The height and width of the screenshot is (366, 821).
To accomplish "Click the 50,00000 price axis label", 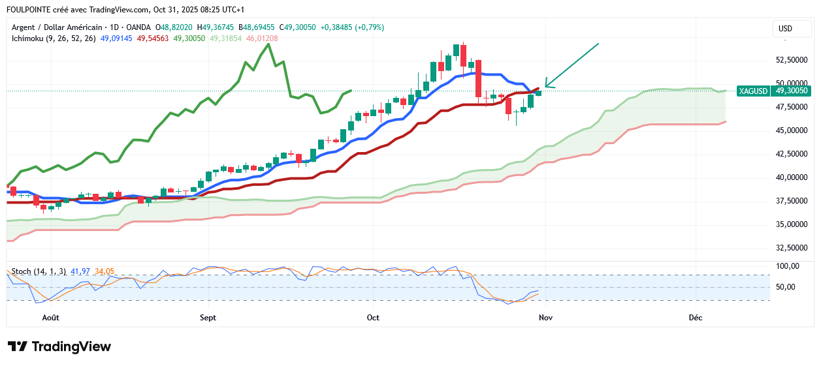I will pos(791,83).
